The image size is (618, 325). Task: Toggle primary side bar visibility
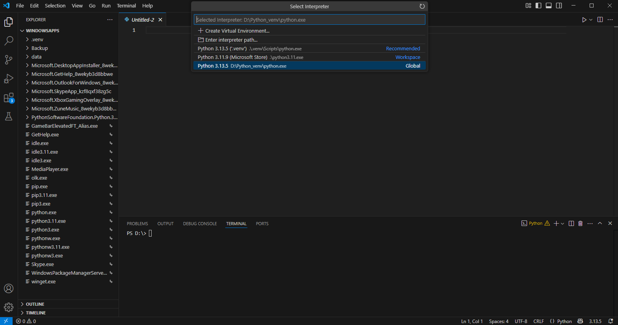[538, 6]
